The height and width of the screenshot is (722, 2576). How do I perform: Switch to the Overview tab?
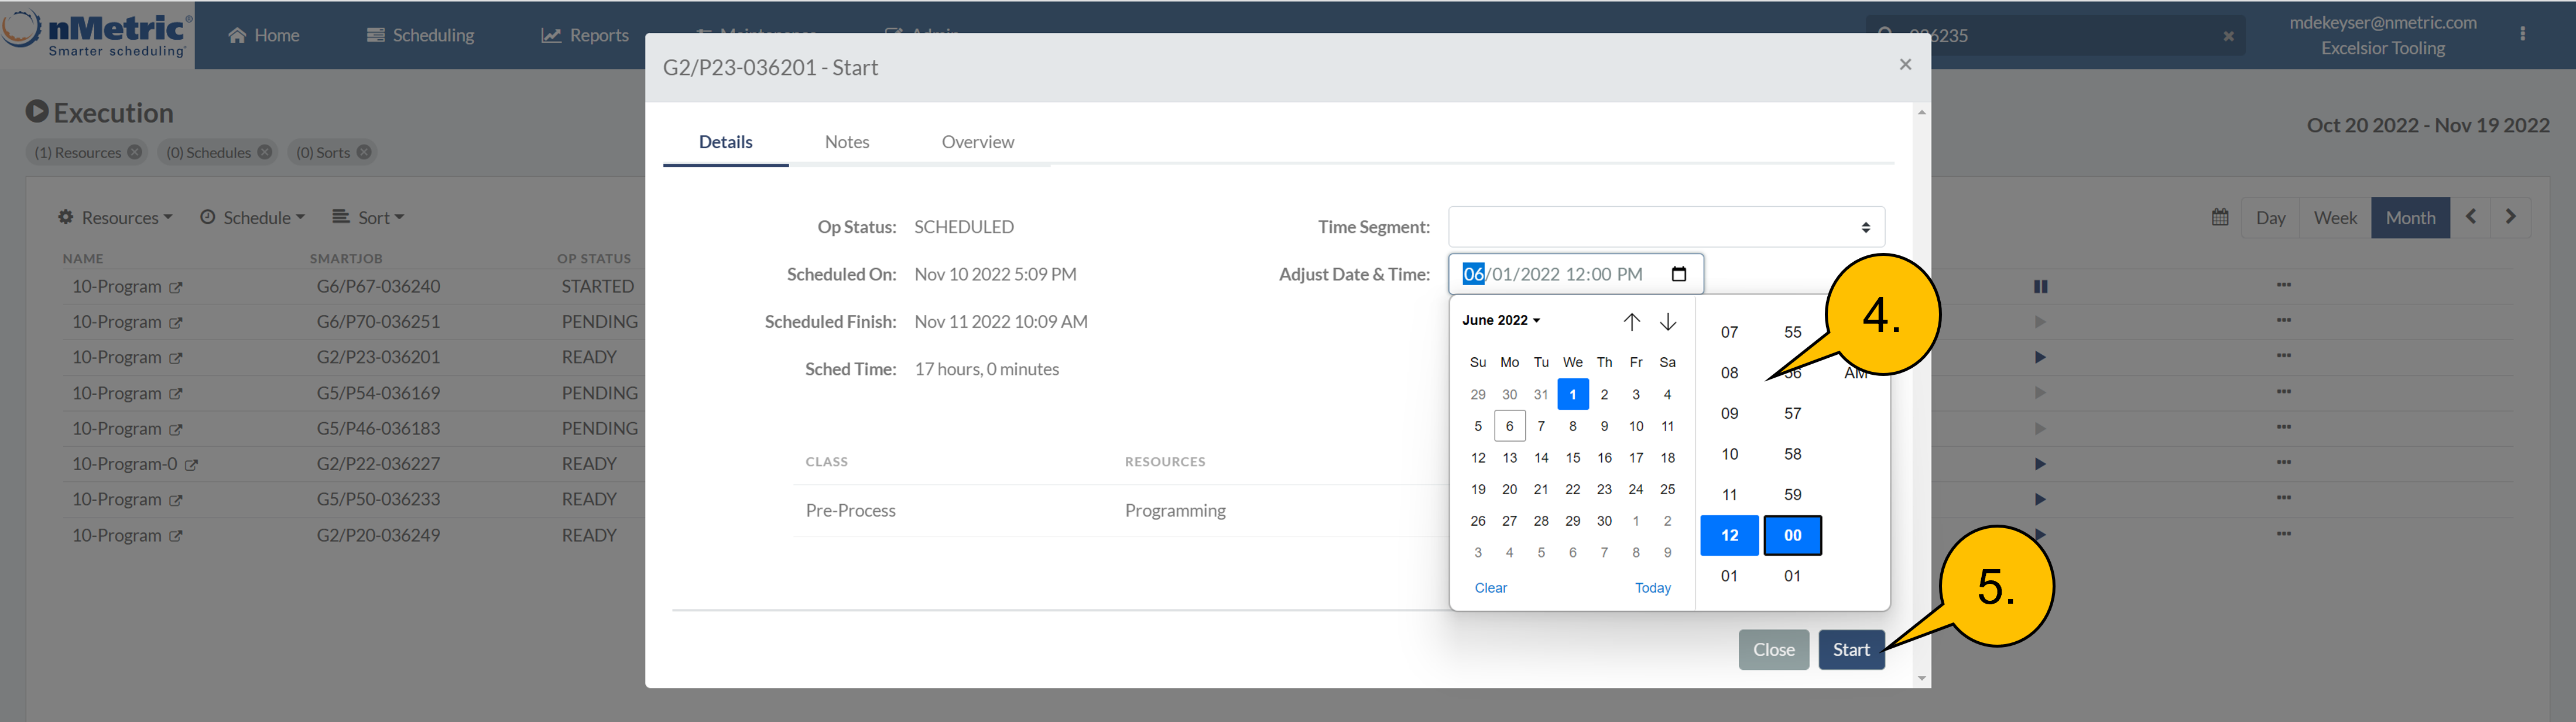977,142
